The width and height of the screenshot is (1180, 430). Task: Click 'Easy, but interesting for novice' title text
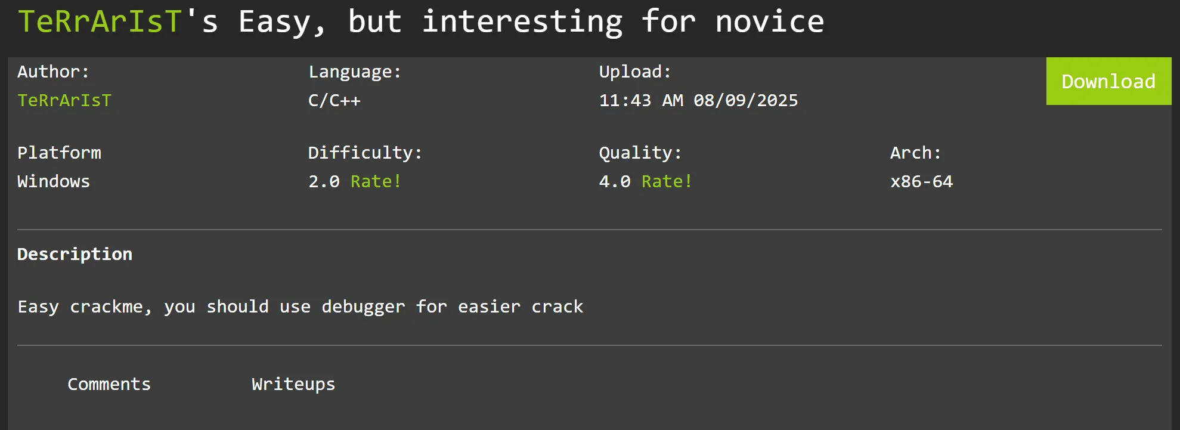pyautogui.click(x=531, y=21)
